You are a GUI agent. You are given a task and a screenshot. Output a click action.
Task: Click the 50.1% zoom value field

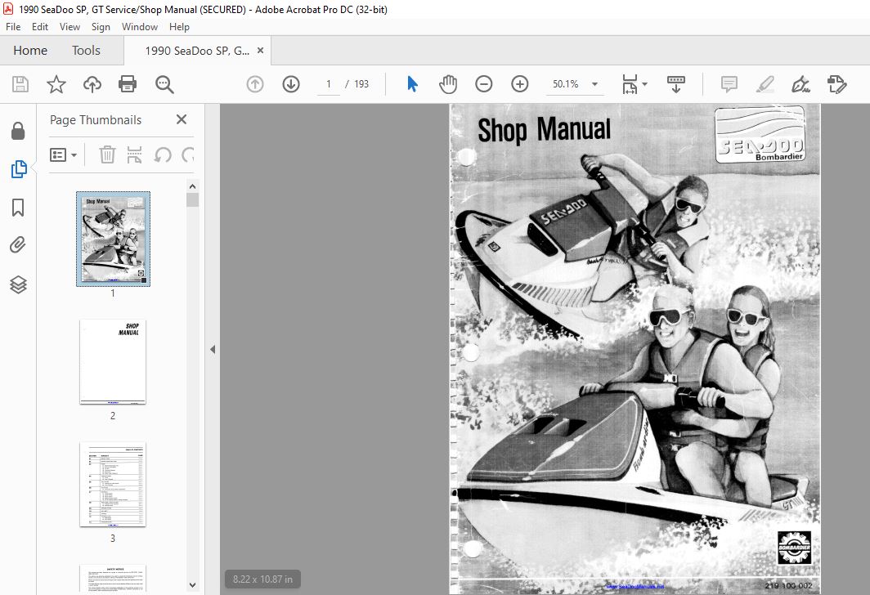click(565, 83)
